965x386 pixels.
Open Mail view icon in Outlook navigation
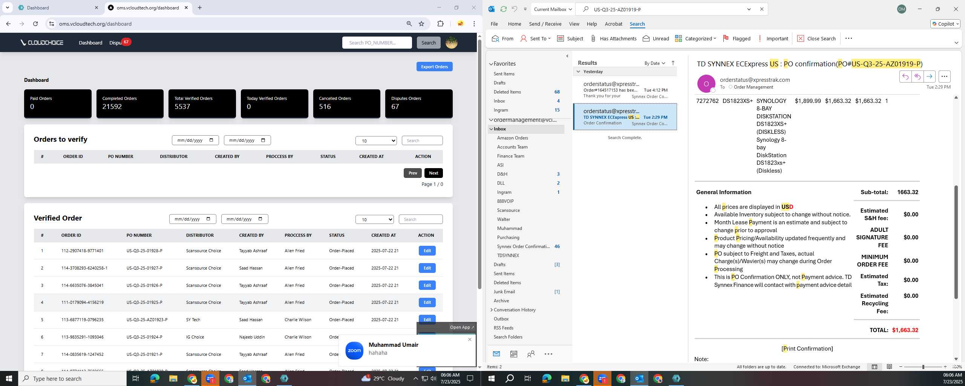(x=496, y=354)
